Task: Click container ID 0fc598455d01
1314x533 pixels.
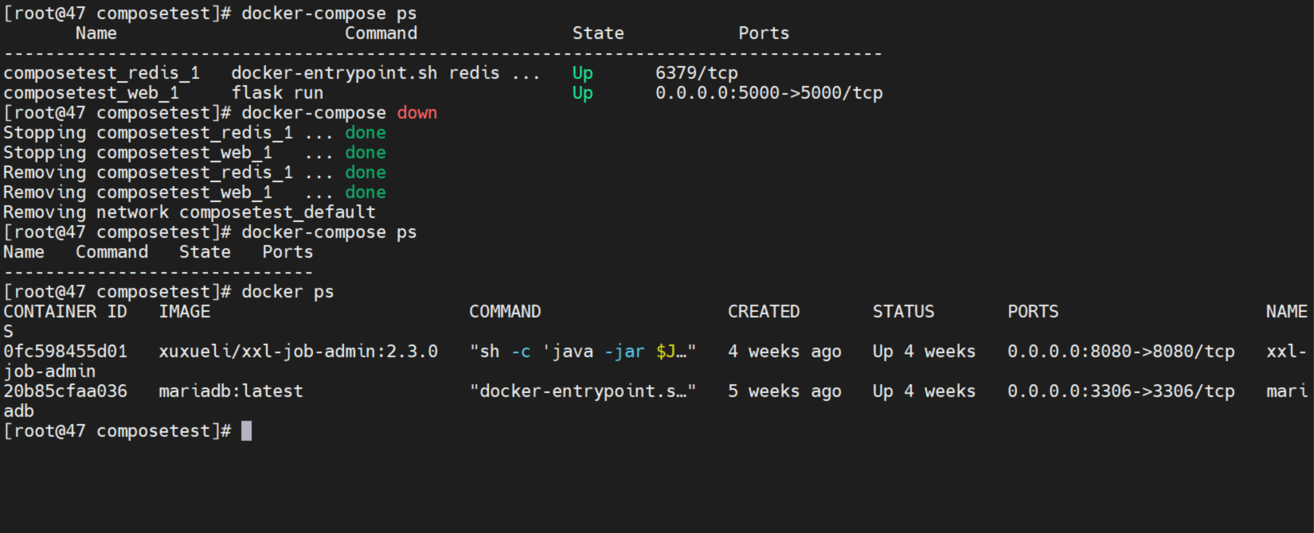Action: [65, 352]
